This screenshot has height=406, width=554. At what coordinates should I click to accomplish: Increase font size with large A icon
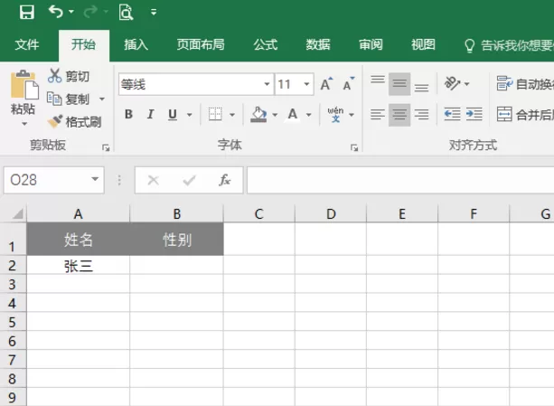click(326, 84)
